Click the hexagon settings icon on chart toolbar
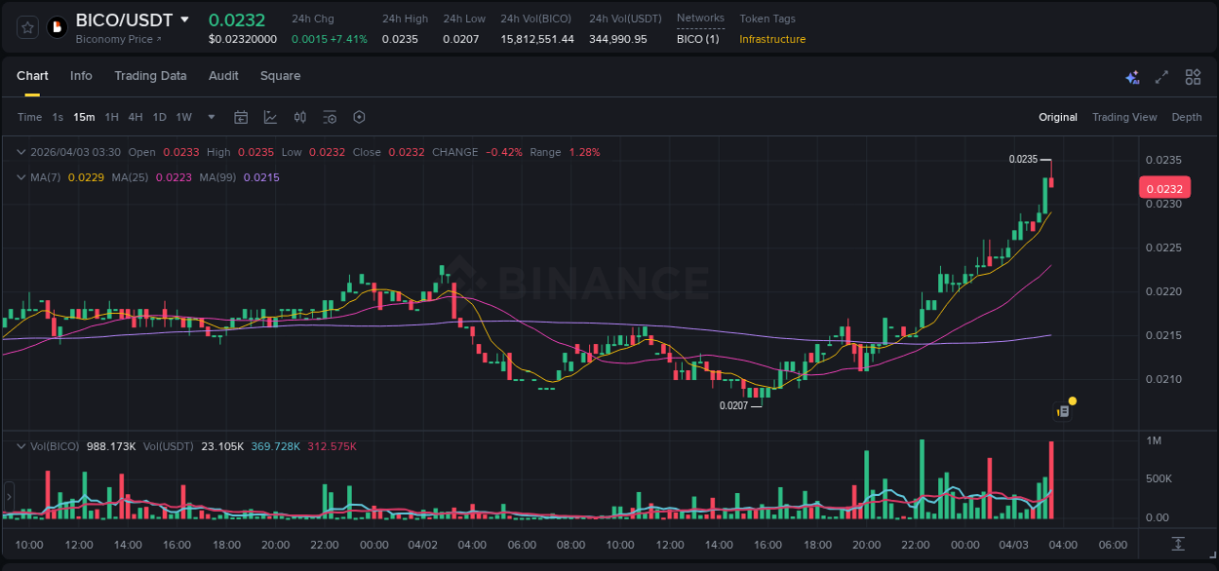 click(x=359, y=117)
